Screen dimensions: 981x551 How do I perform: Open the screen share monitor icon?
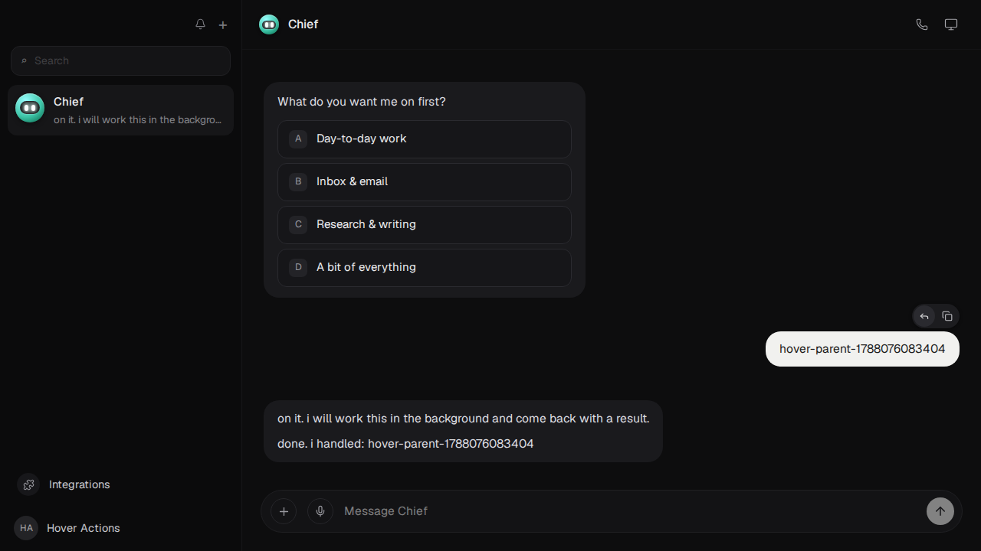point(951,24)
